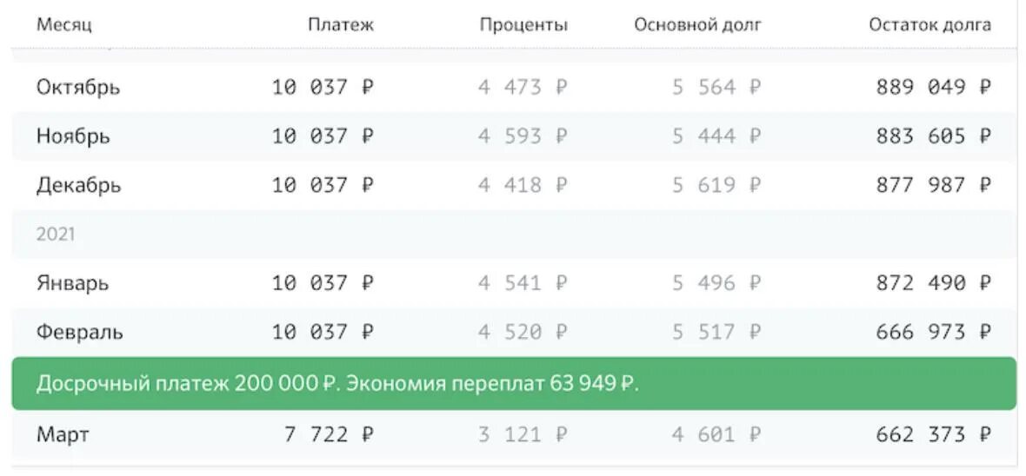The height and width of the screenshot is (476, 1026).
Task: Click the 2021 year separator row
Action: tap(56, 235)
